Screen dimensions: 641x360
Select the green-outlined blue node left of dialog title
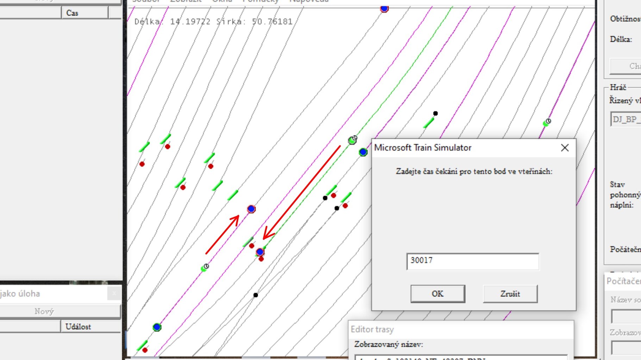click(363, 152)
